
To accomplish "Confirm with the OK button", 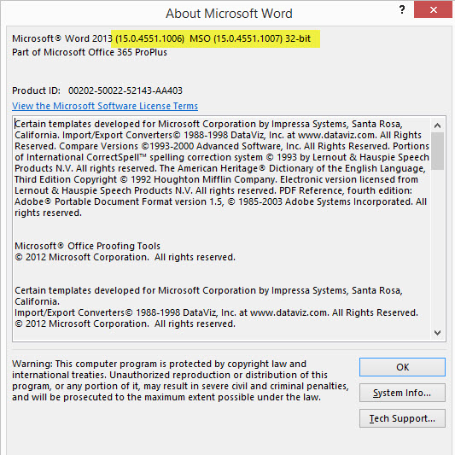I will (402, 367).
